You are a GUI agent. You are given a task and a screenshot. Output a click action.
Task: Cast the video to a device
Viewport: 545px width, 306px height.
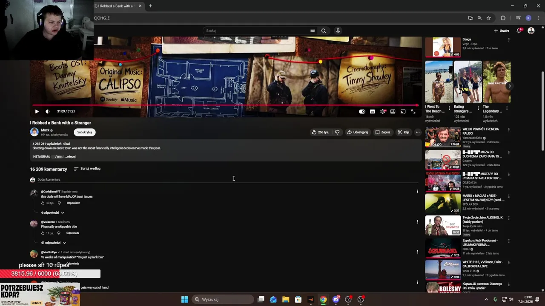coord(403,111)
